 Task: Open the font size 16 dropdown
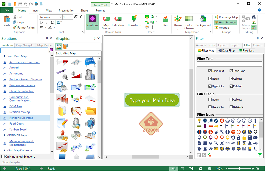pos(71,17)
